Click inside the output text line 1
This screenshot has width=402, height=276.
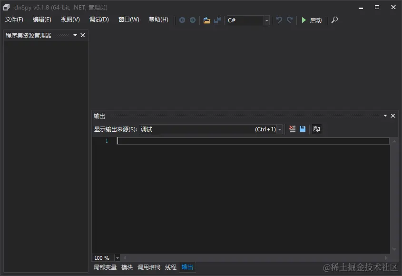point(253,141)
